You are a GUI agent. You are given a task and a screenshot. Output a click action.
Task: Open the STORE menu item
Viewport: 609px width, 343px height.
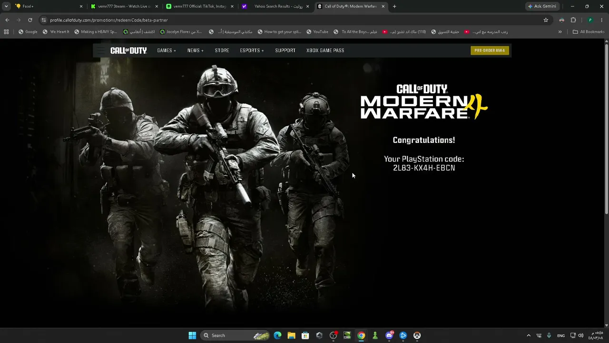222,50
